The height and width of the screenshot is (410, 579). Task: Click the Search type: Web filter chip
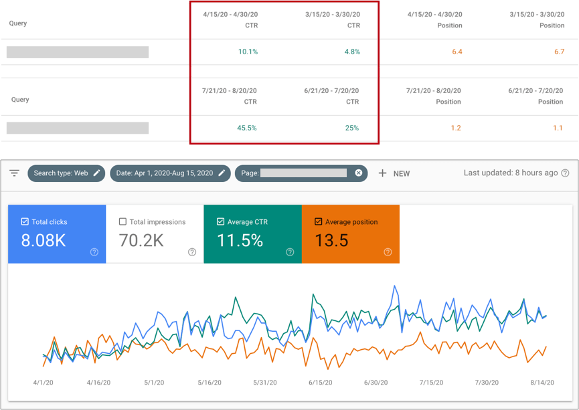(66, 173)
